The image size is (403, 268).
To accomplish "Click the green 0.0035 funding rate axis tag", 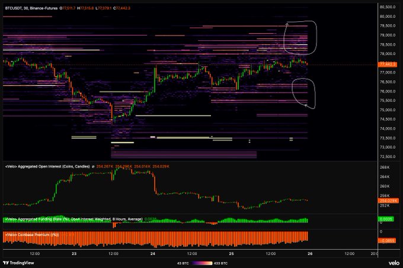I will (x=386, y=219).
